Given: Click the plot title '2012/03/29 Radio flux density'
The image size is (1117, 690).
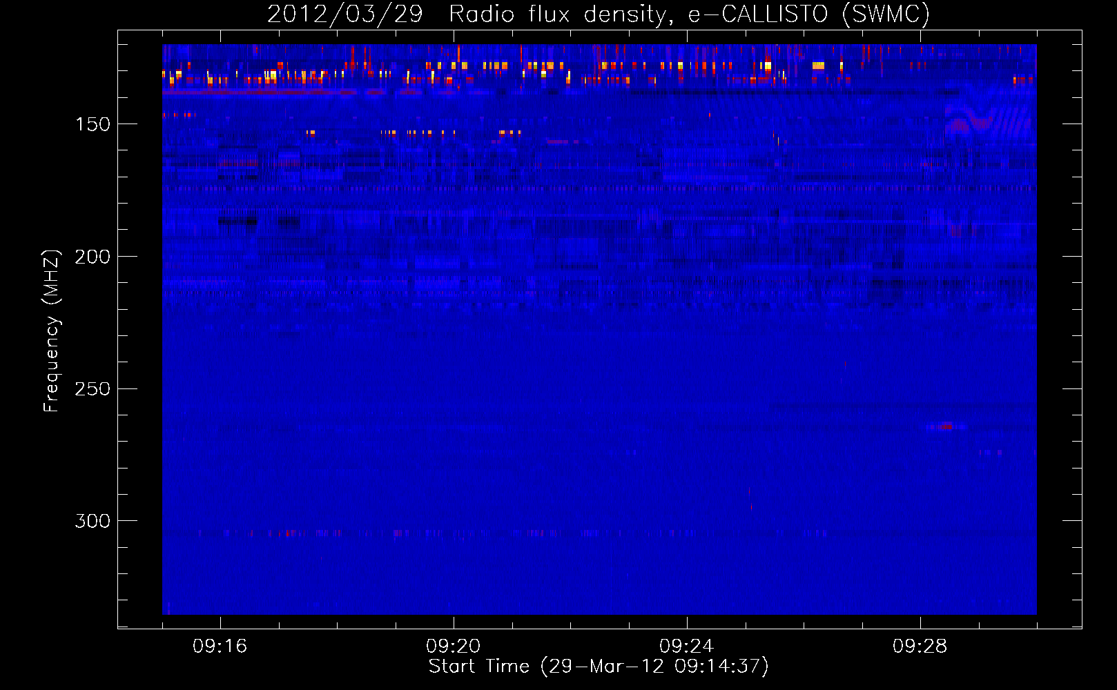Looking at the screenshot, I should [470, 14].
